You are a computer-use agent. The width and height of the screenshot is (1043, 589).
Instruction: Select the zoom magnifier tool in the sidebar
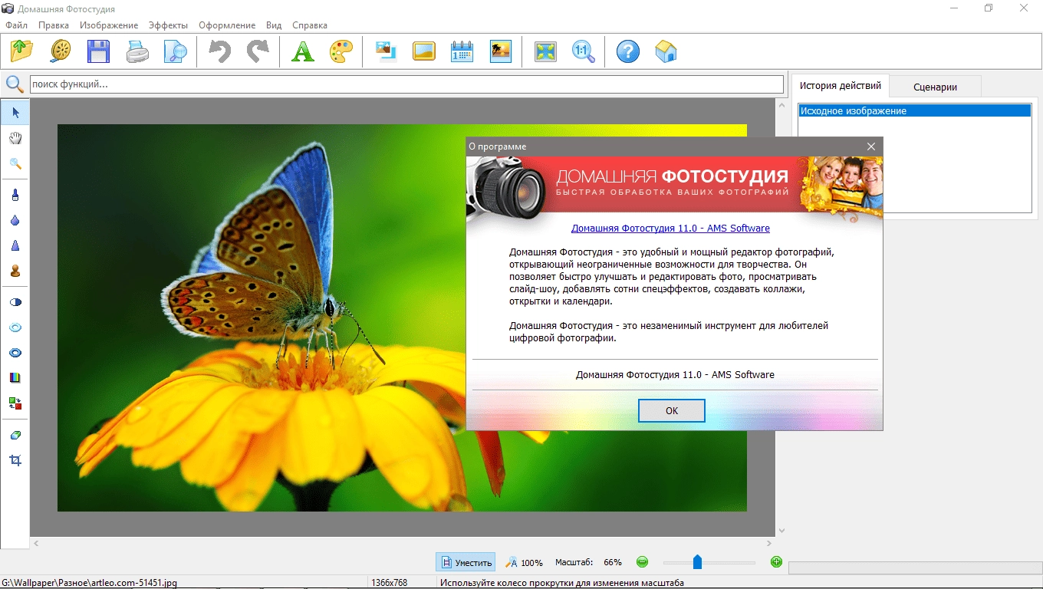coord(15,163)
